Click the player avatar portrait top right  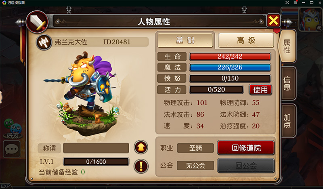(x=310, y=19)
